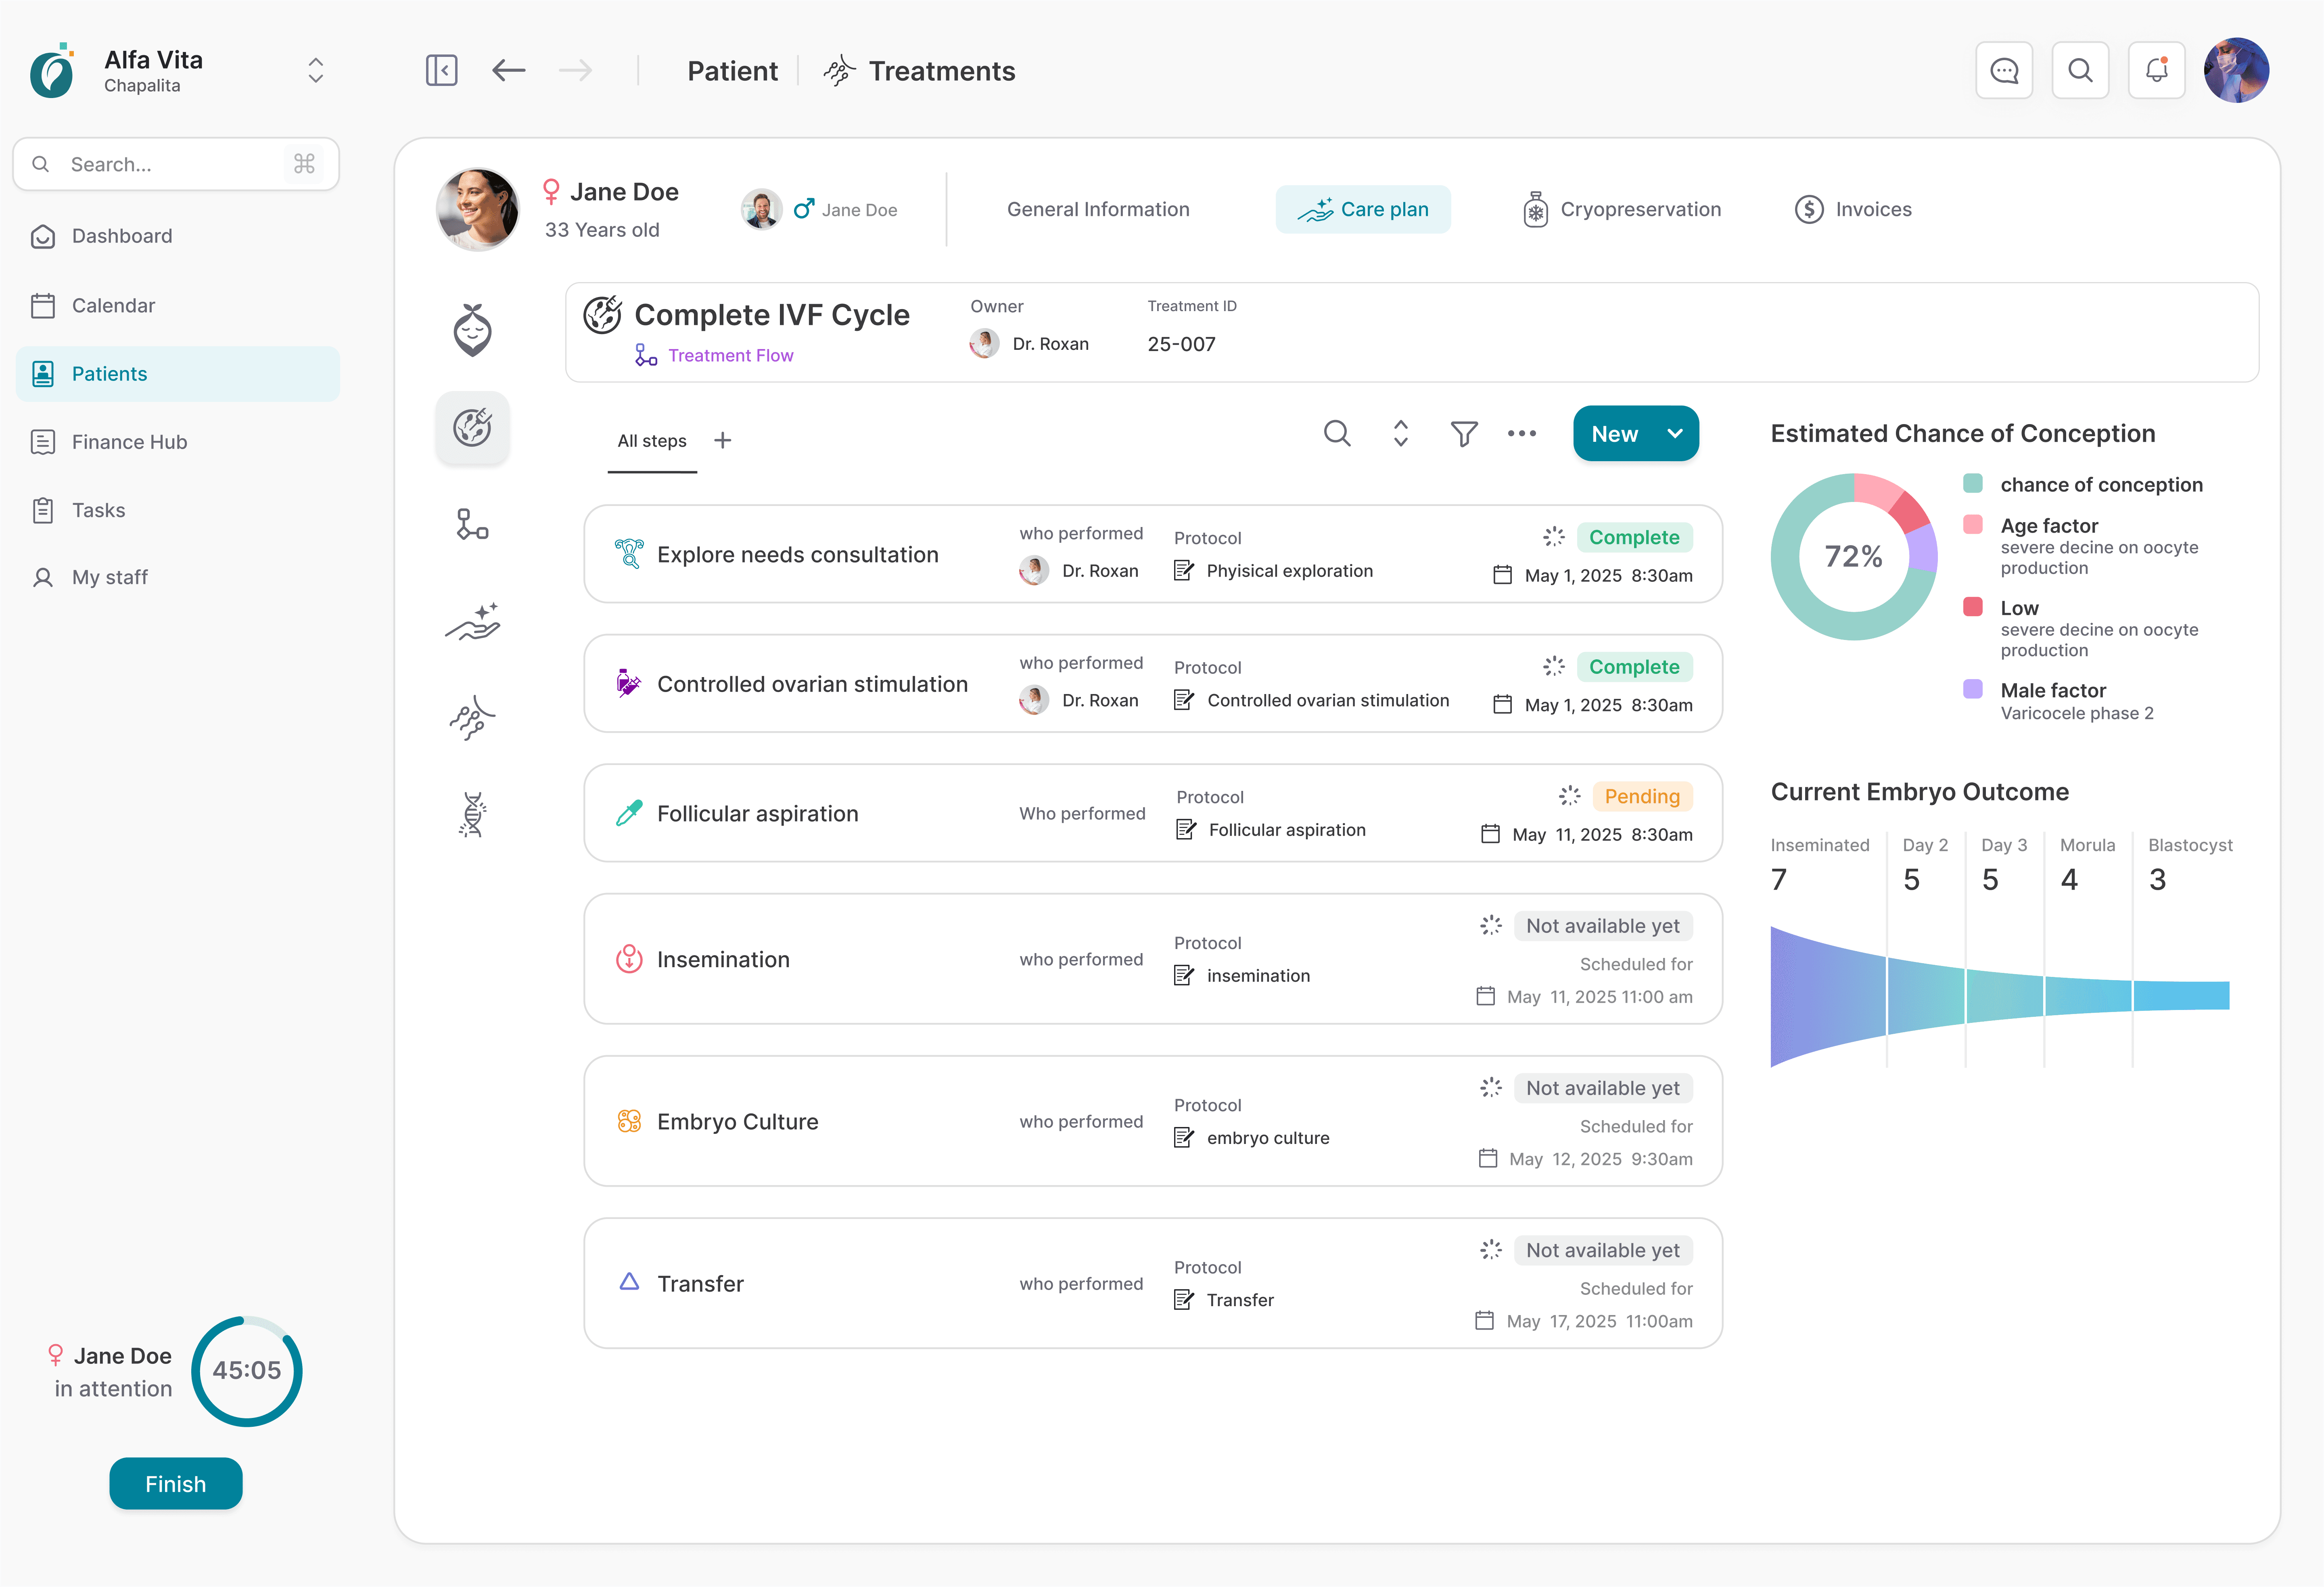Click the notifications bell icon
2324x1587 pixels.
2156,70
